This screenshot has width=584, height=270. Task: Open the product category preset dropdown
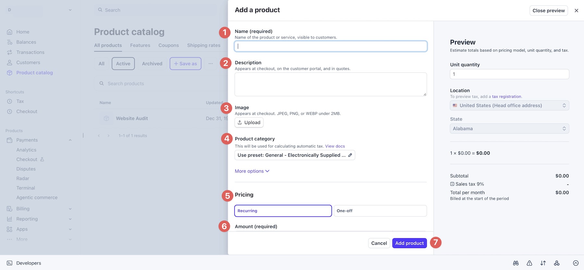click(295, 155)
